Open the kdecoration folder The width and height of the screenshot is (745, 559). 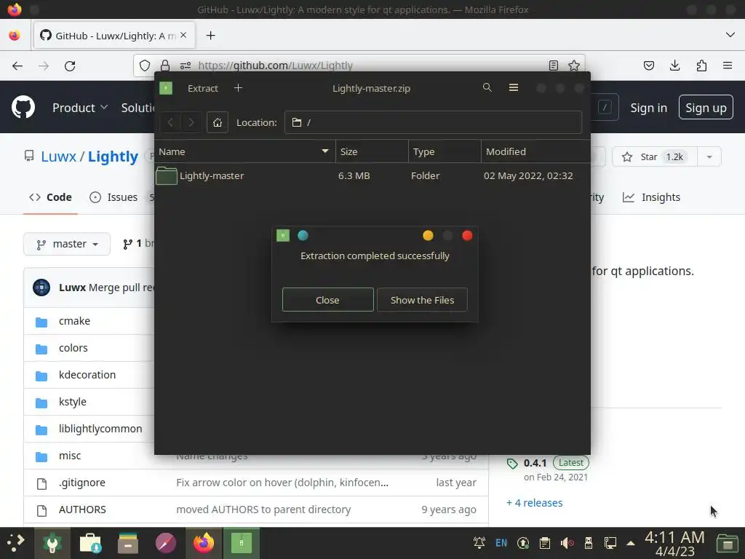87,375
